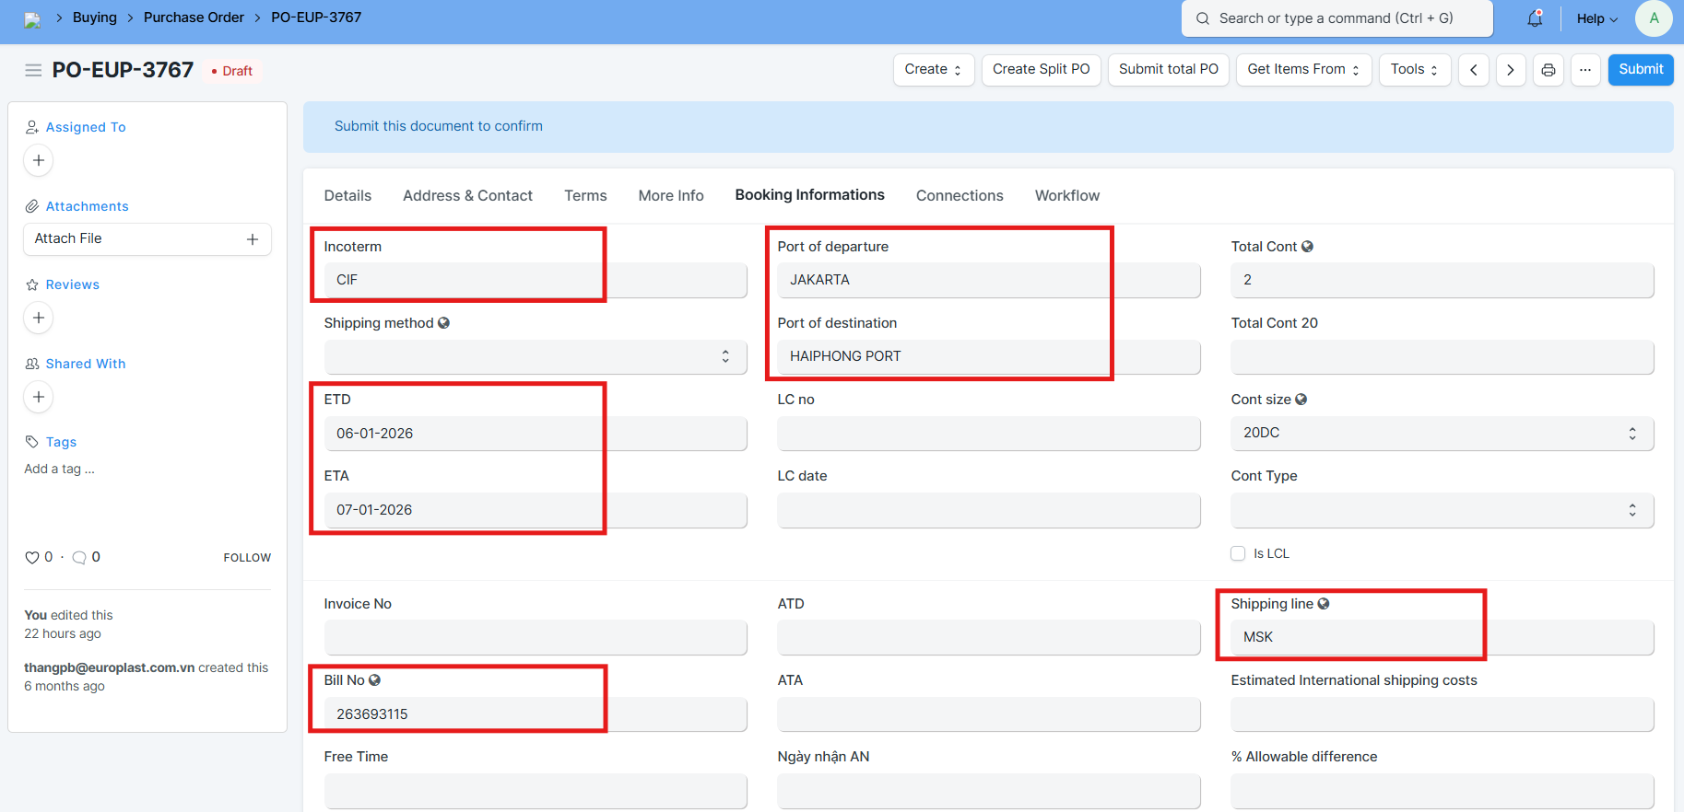1684x812 pixels.
Task: Open the Get Items From dropdown
Action: point(1303,70)
